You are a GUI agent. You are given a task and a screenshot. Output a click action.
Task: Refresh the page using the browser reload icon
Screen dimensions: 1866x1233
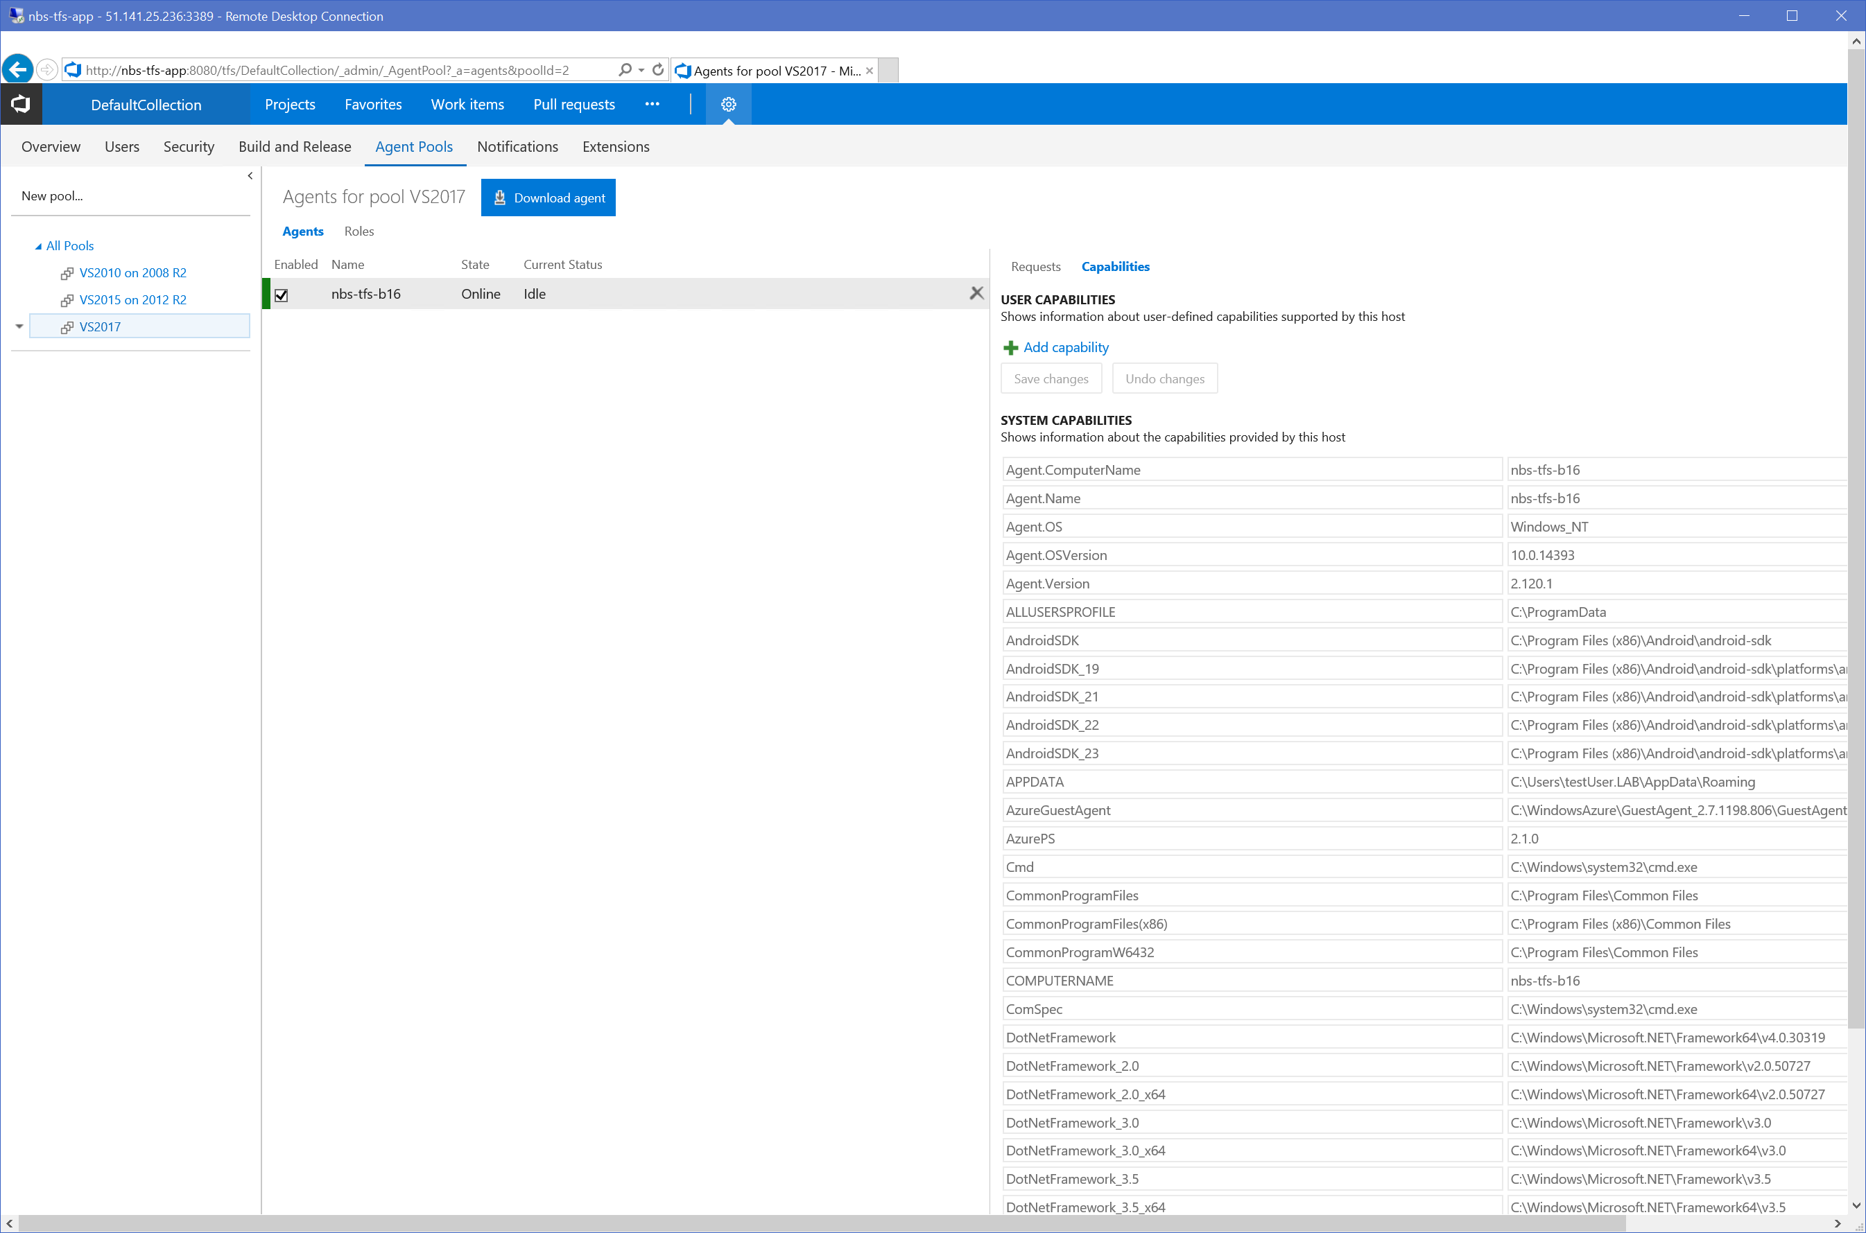[657, 69]
